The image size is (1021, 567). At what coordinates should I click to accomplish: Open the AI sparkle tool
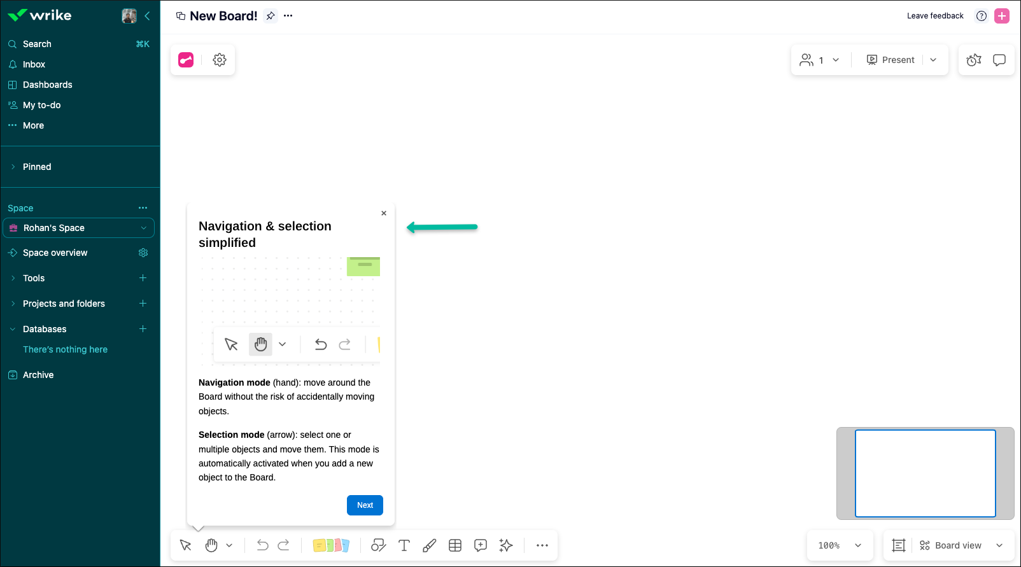(x=506, y=545)
